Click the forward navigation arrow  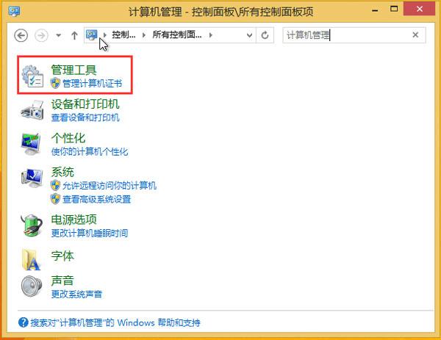click(41, 35)
